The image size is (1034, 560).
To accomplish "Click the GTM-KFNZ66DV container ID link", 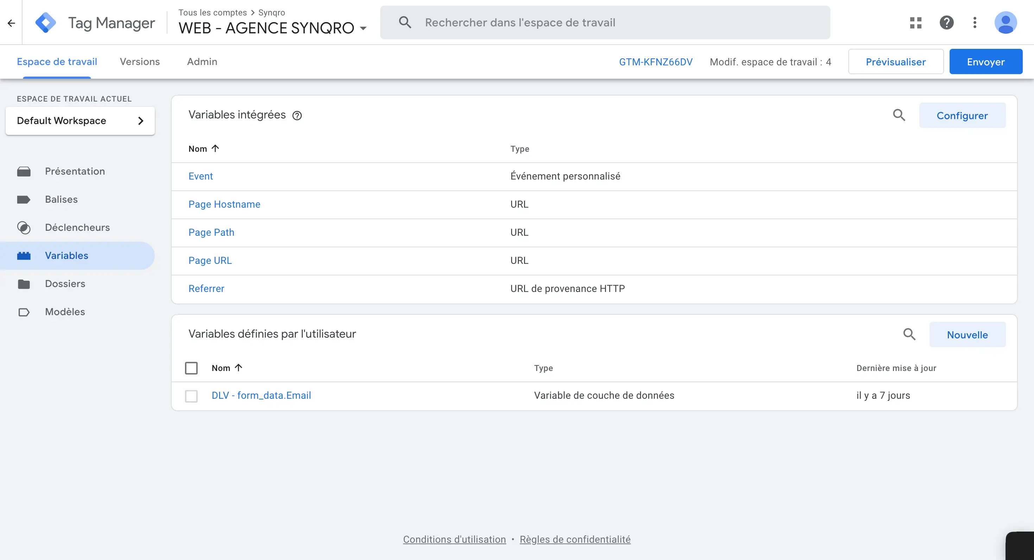I will tap(656, 62).
